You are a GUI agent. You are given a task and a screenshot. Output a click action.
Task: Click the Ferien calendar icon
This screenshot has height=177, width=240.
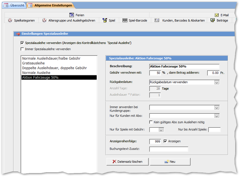pyautogui.click(x=72, y=15)
